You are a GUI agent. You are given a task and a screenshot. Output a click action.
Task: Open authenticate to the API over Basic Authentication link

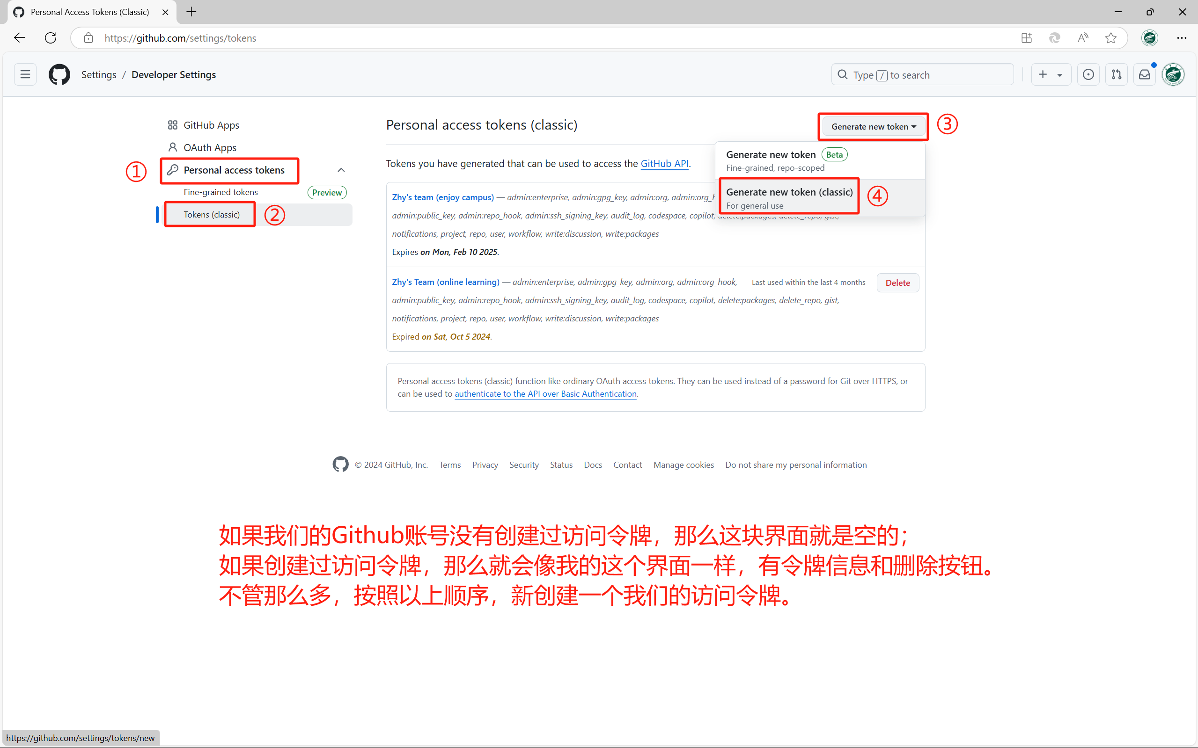click(545, 394)
